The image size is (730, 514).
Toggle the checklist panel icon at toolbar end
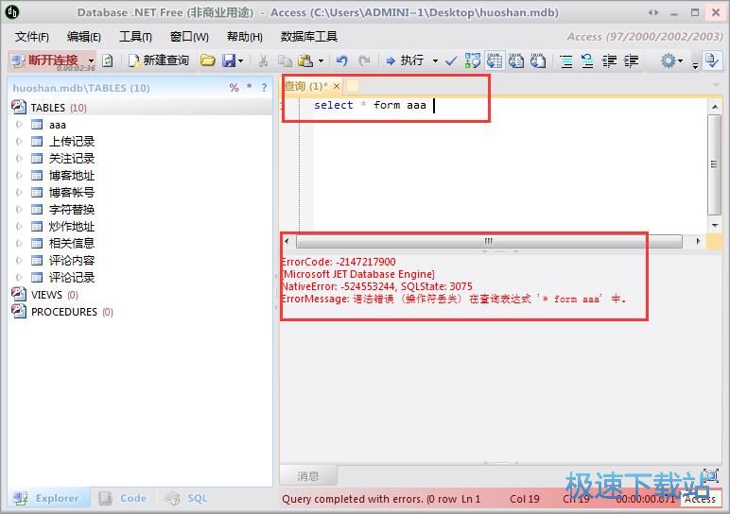click(x=712, y=60)
